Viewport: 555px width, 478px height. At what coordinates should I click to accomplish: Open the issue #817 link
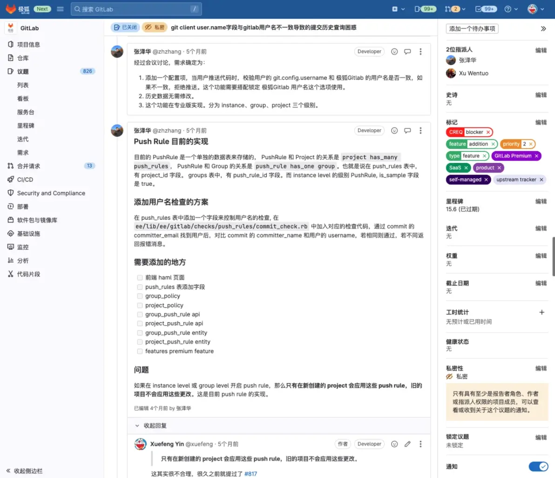coord(250,474)
